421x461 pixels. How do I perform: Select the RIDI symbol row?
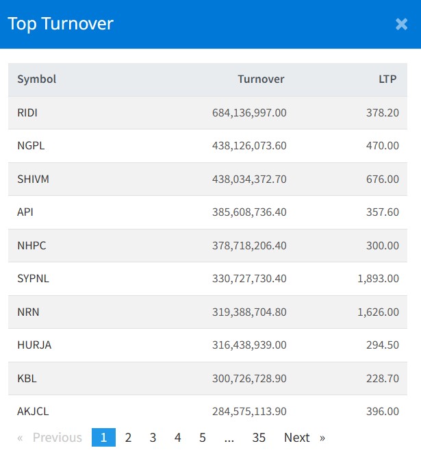click(27, 113)
